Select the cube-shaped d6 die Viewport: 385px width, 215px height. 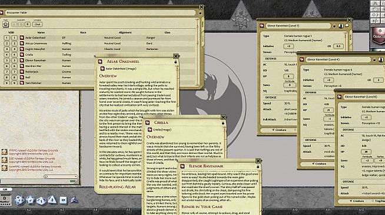[63, 200]
